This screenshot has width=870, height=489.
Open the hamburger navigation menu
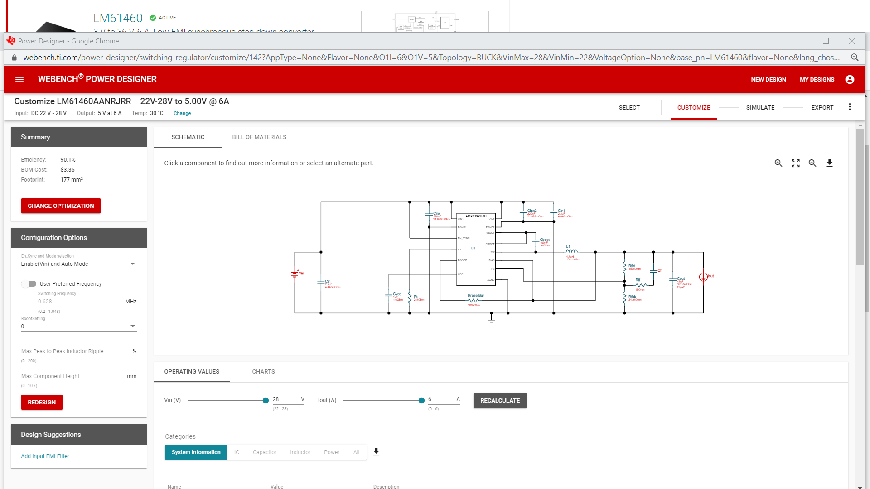(x=19, y=79)
